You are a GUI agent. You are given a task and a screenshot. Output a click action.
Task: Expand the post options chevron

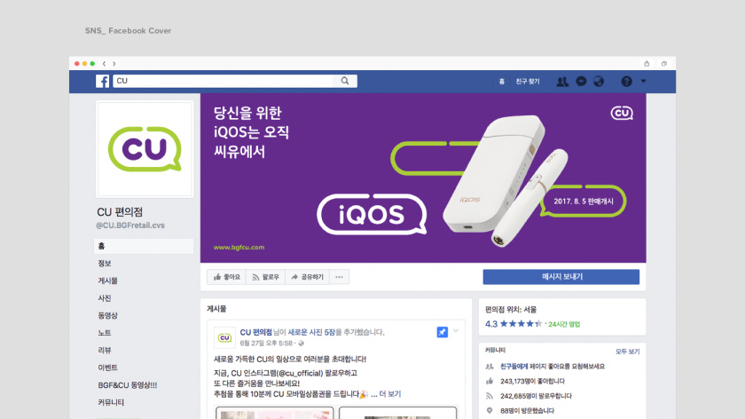456,330
